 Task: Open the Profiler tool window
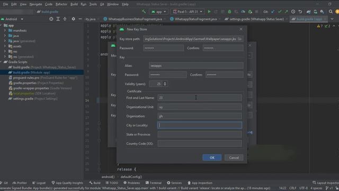tap(20, 183)
